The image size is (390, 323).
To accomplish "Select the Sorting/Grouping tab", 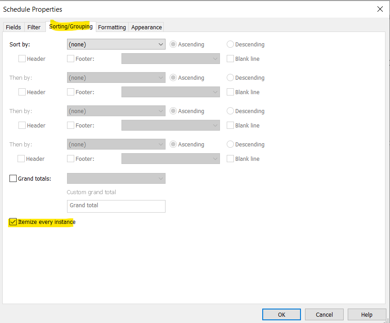I will 71,27.
